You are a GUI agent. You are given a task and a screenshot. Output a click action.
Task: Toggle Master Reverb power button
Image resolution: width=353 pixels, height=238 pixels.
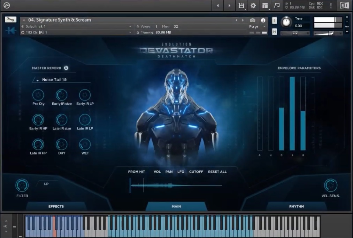[x=66, y=68]
